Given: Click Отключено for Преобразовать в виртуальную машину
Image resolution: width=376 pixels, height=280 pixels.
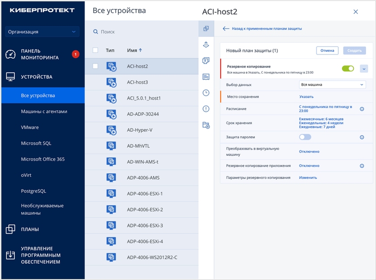Looking at the screenshot, I should click(x=309, y=151).
